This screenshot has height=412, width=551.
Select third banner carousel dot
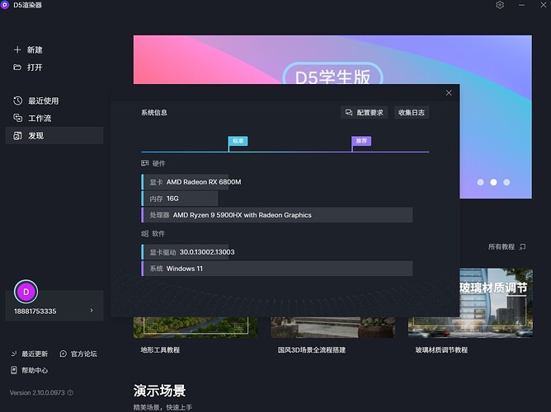506,182
